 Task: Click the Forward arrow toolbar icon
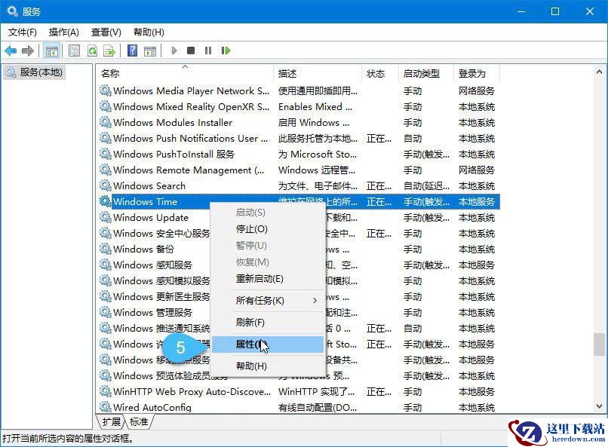click(28, 51)
